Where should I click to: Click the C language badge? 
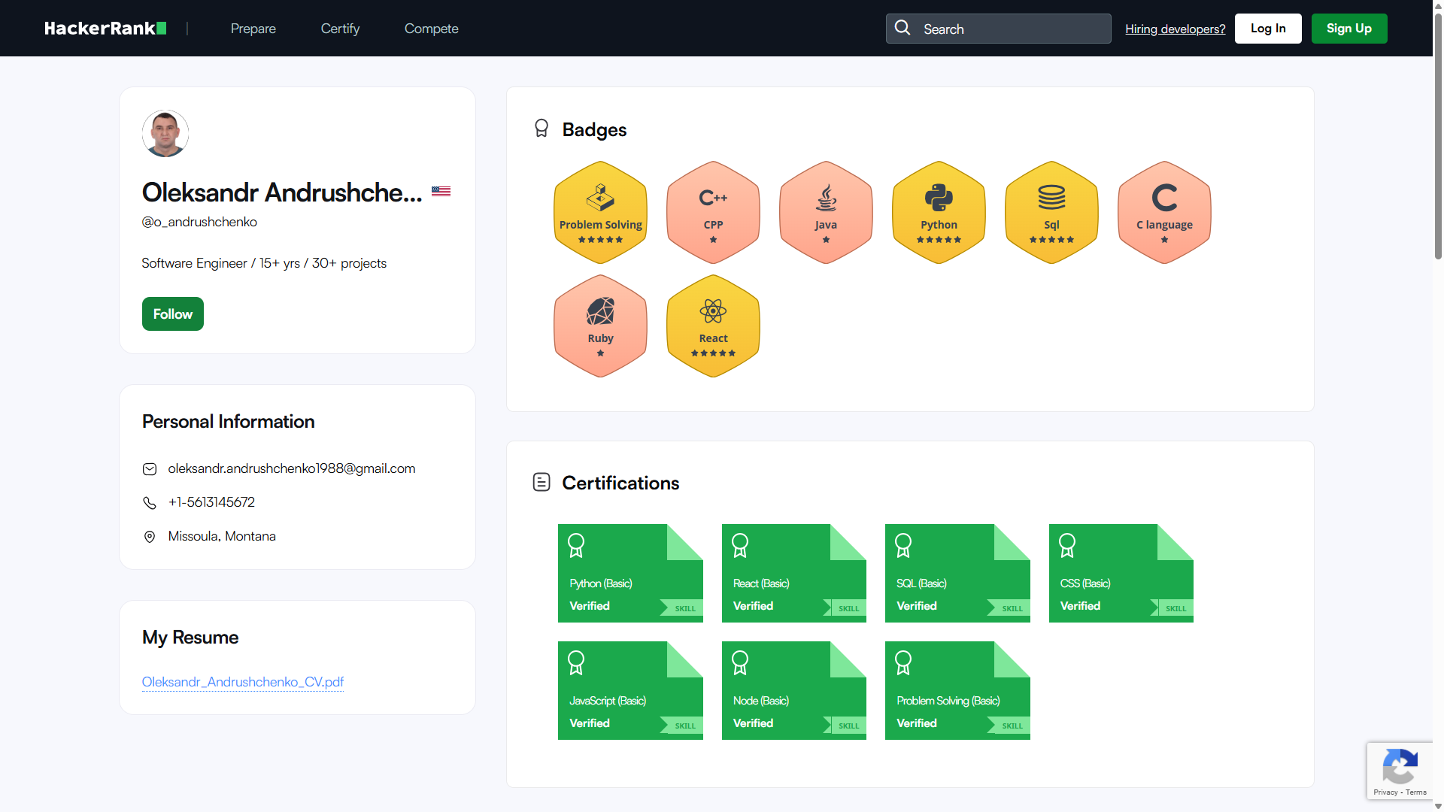pos(1163,212)
